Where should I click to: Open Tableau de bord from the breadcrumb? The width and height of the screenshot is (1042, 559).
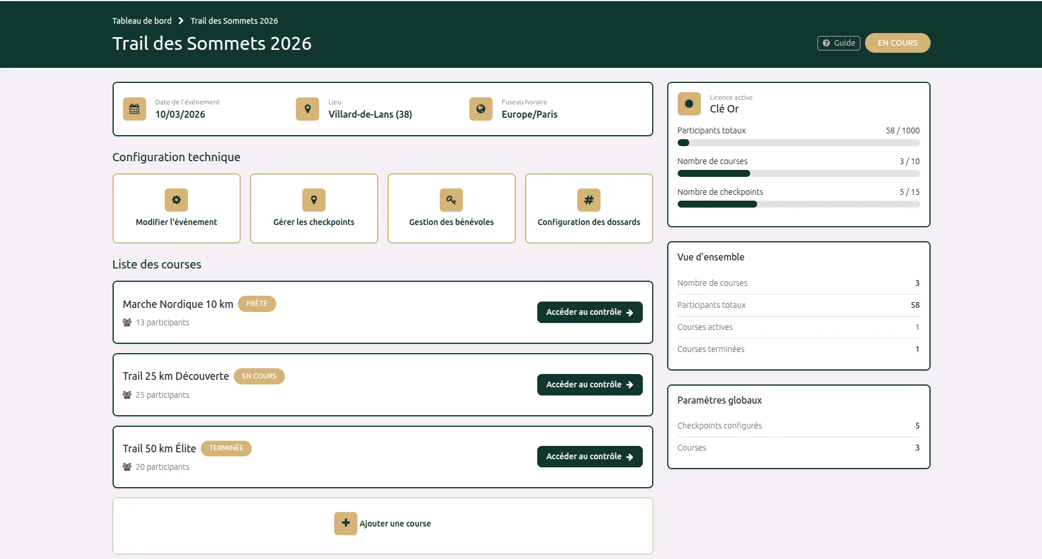coord(142,20)
